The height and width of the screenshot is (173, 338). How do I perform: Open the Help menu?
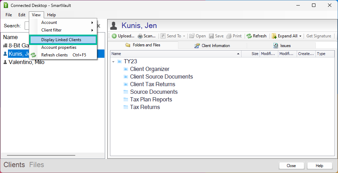(x=51, y=15)
